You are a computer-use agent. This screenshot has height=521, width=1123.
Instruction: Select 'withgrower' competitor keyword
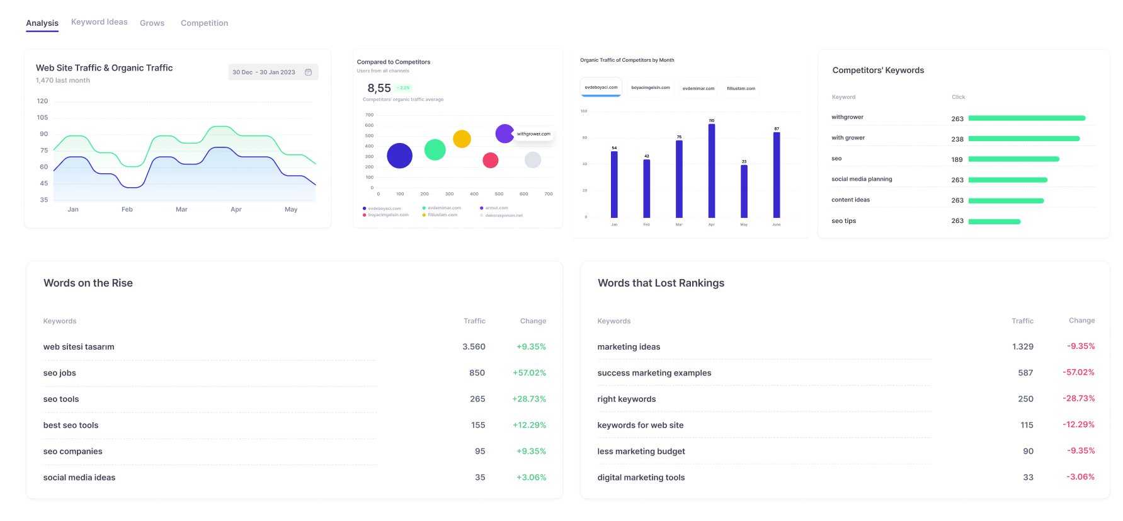[x=847, y=117]
